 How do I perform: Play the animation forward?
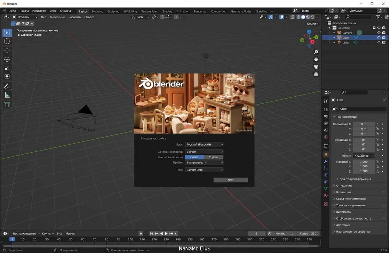pos(166,234)
